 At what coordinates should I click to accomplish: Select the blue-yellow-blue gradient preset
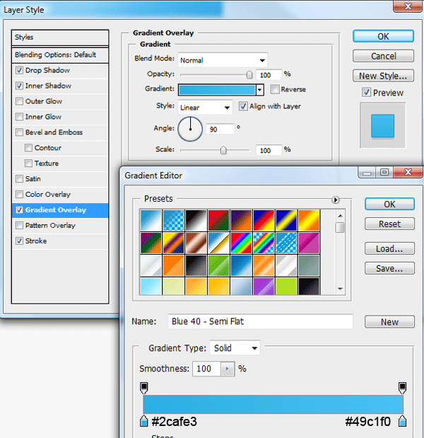pos(286,220)
